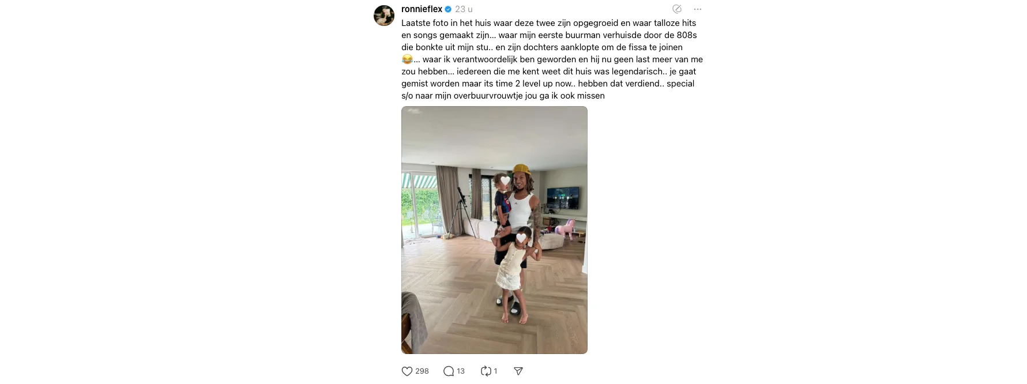View the 298 likes count
Image resolution: width=1027 pixels, height=384 pixels.
click(x=422, y=371)
